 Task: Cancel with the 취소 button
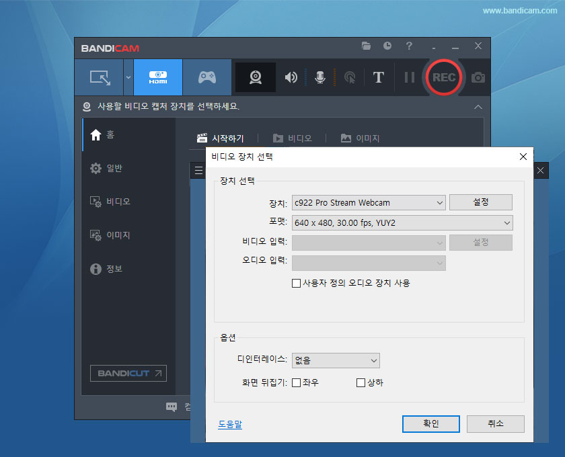pos(496,424)
